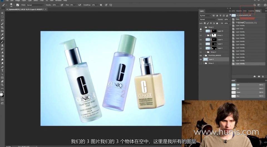Collapse Group 1 in Layers panel
This screenshot has width=267, height=147.
point(204,27)
